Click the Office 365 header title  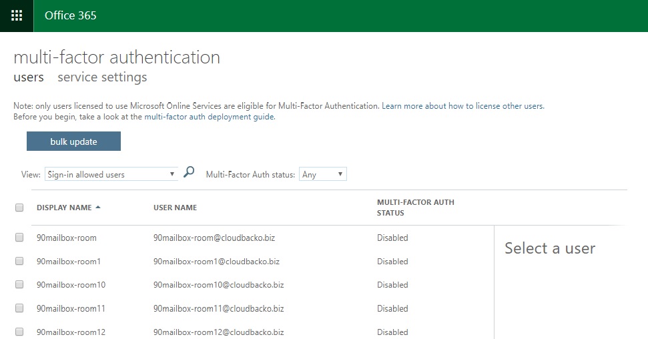(70, 15)
